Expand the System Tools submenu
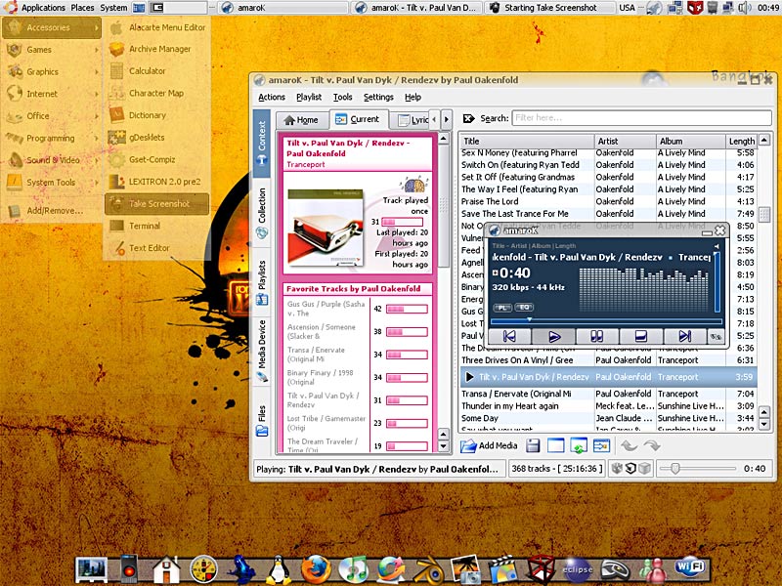782x586 pixels. pos(52,183)
